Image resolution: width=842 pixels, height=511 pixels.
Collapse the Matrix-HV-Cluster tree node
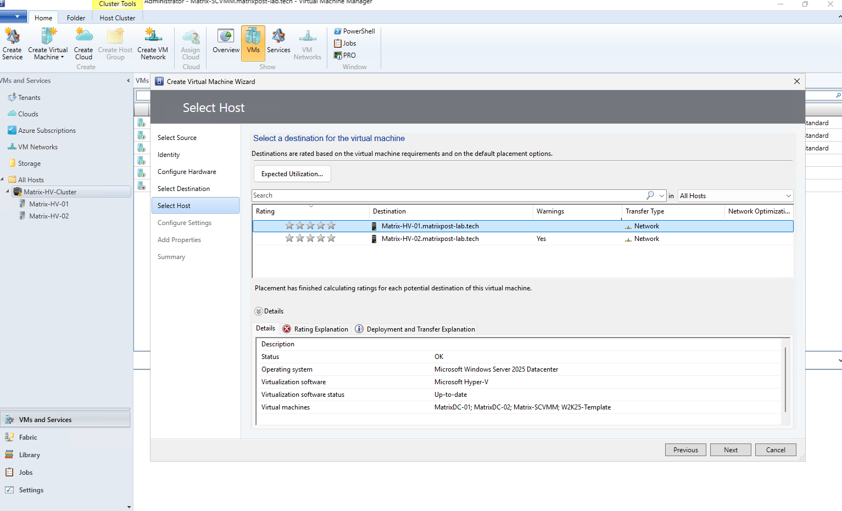pyautogui.click(x=7, y=192)
